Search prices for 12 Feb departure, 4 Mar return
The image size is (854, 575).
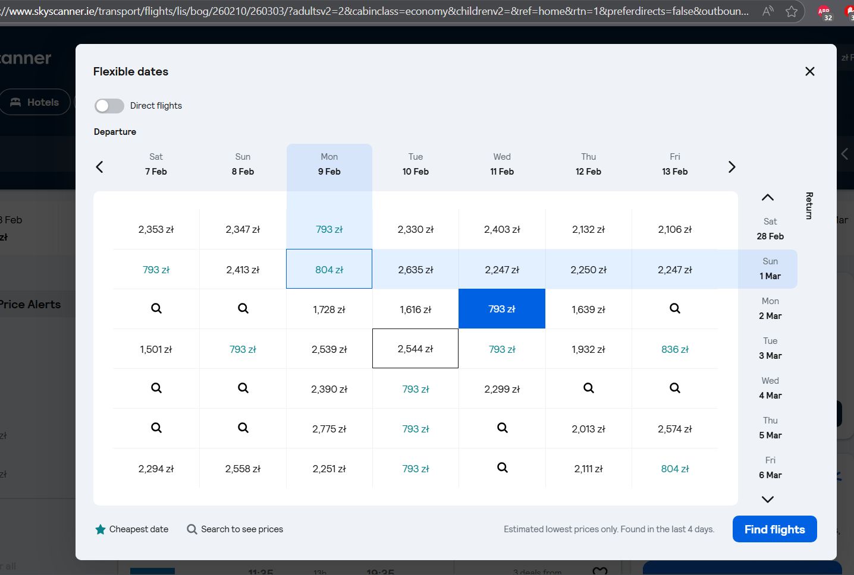[589, 388]
